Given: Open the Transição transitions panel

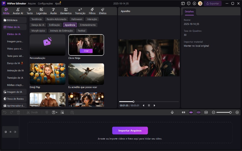Looking at the screenshot, I should coord(80,11).
